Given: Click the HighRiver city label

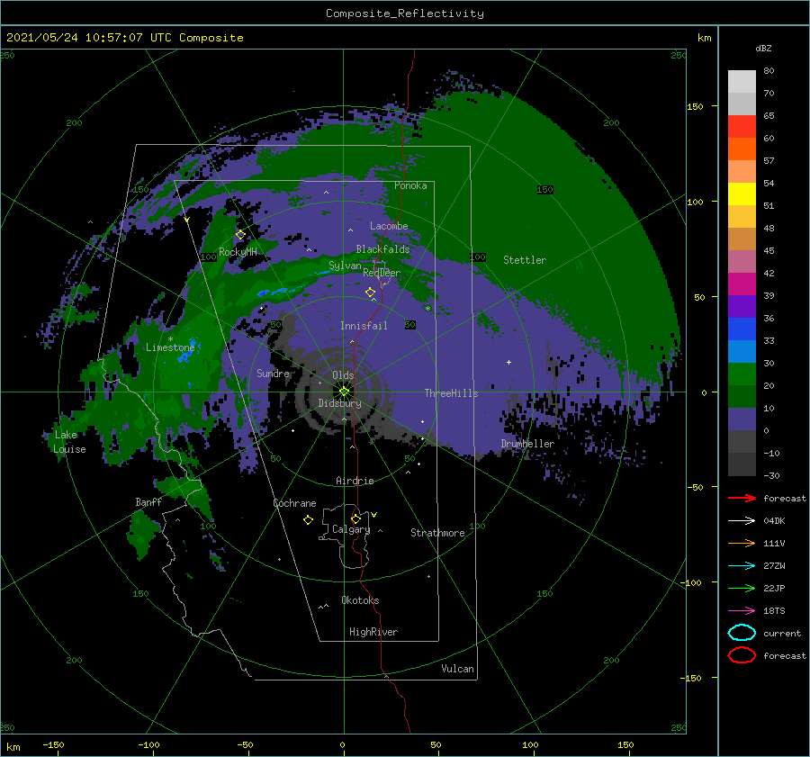Looking at the screenshot, I should [373, 632].
